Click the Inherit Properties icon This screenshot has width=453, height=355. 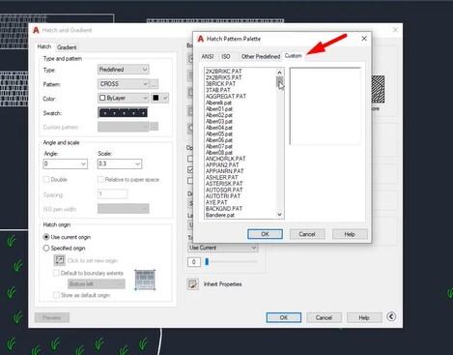coord(193,284)
